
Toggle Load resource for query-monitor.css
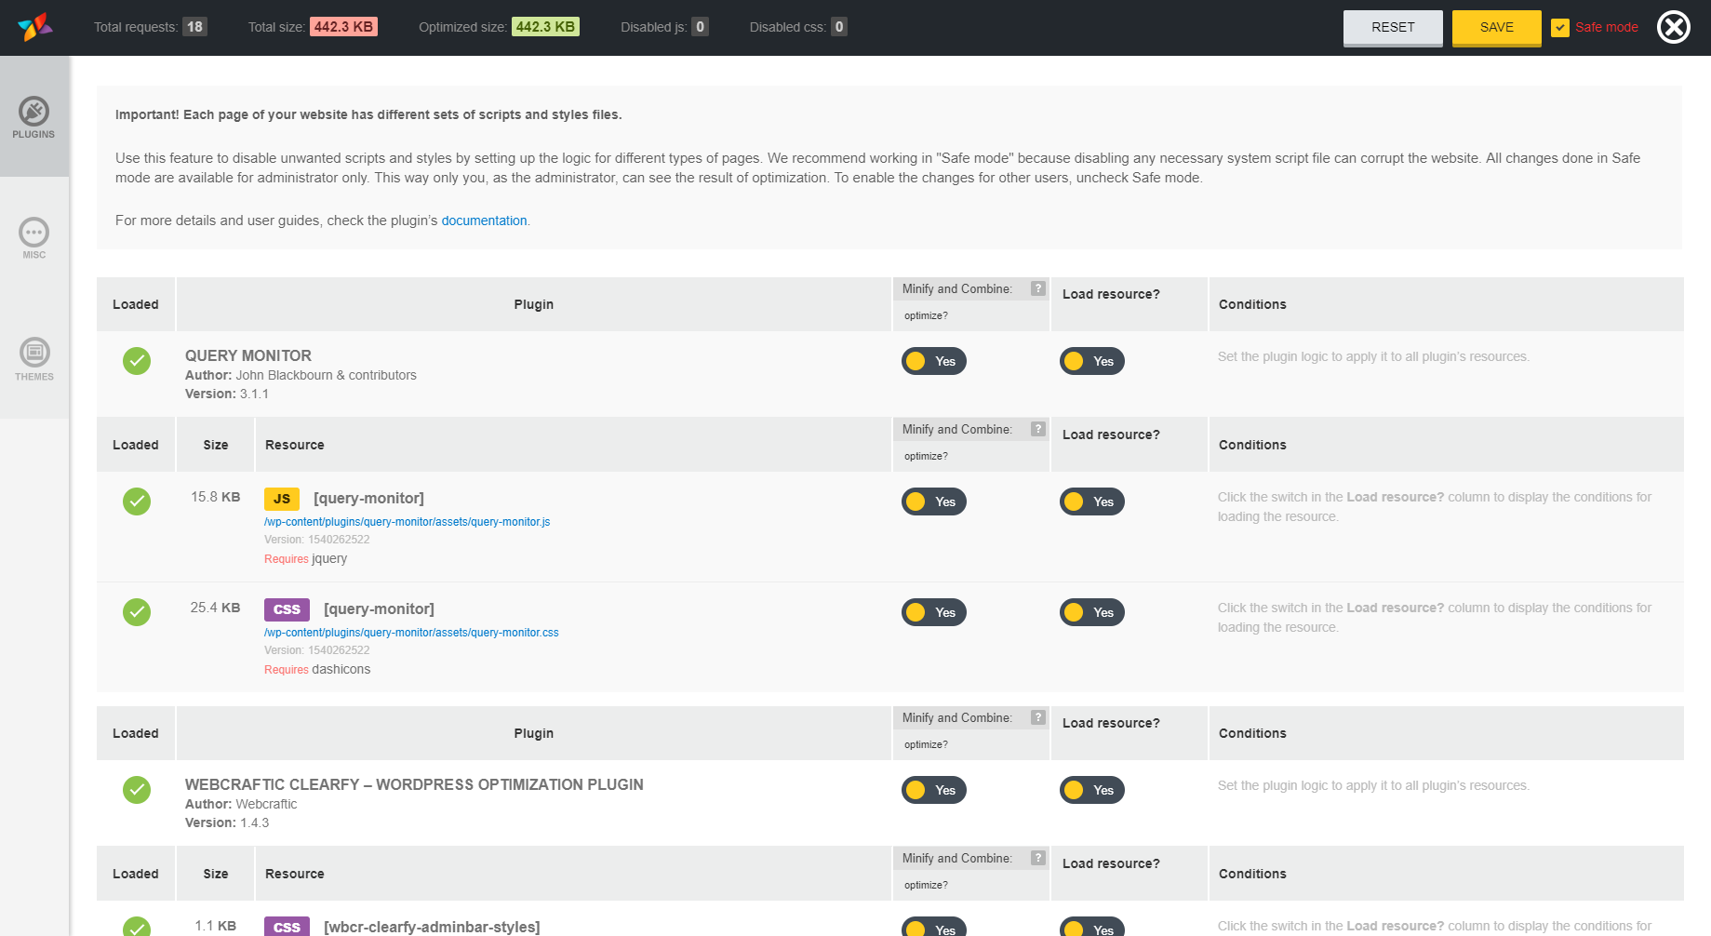tap(1091, 612)
